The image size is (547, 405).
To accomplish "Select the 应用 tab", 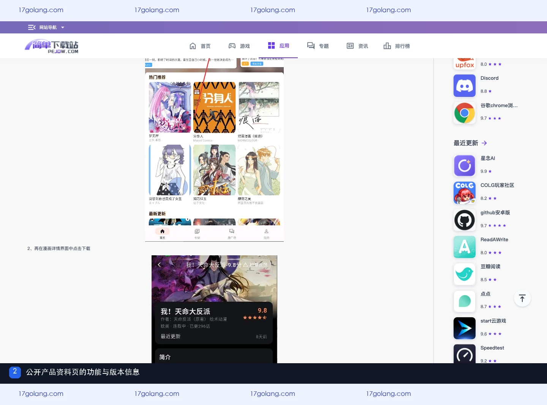I will pyautogui.click(x=279, y=46).
